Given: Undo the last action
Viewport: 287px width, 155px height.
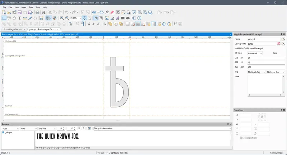Looking at the screenshot, I should (66, 12).
